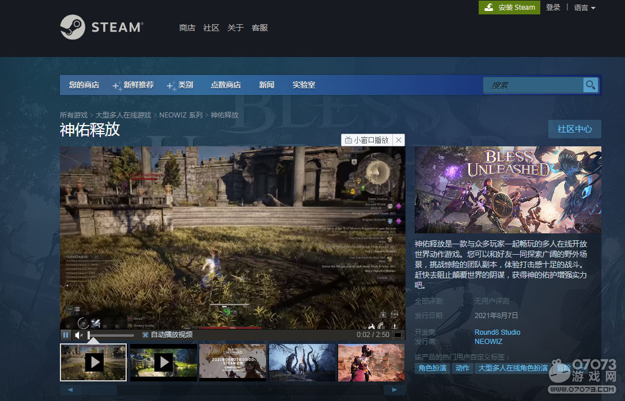The width and height of the screenshot is (625, 401).
Task: Click the 角色扮演 tag
Action: tap(433, 368)
